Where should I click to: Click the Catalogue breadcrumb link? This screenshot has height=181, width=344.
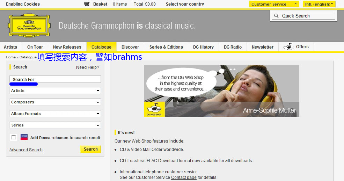tap(28, 57)
